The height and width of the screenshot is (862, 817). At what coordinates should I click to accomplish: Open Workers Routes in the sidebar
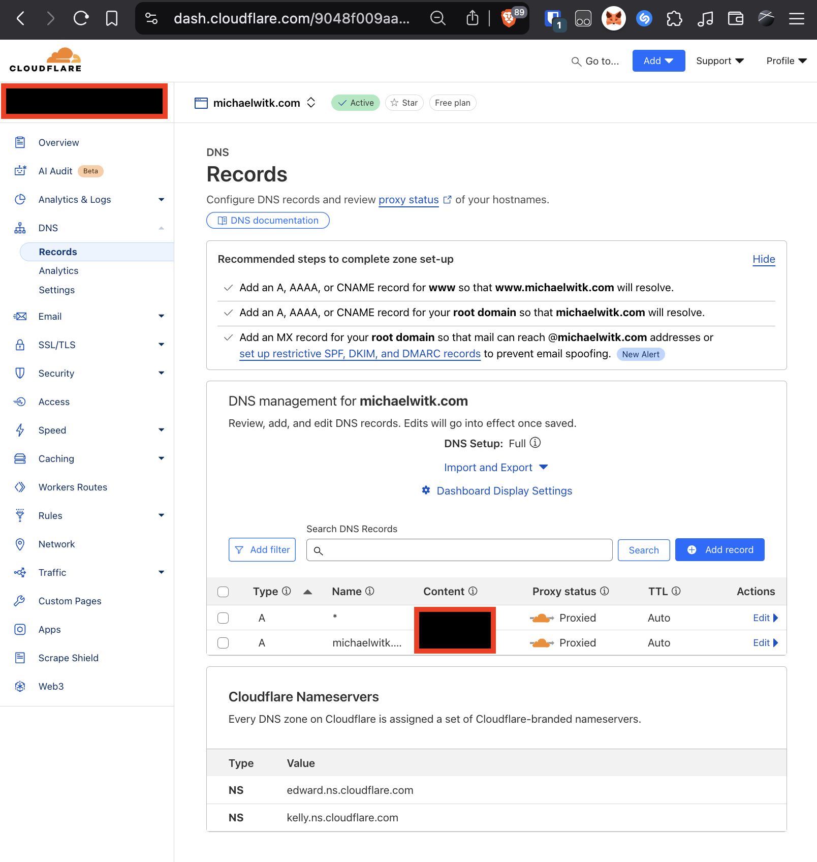(x=73, y=487)
